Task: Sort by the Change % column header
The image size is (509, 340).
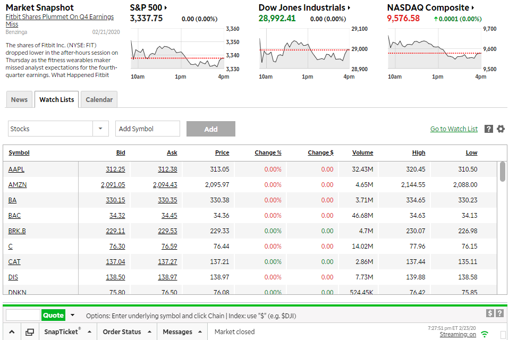Action: pos(268,152)
